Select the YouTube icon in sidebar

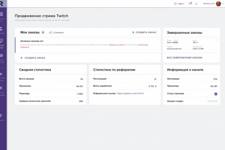(2, 56)
